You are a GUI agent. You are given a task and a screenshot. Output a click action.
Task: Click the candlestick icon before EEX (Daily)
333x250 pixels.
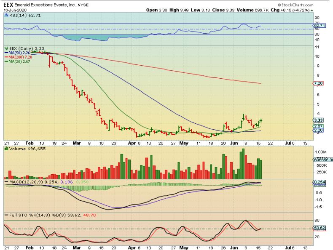(x=6, y=48)
